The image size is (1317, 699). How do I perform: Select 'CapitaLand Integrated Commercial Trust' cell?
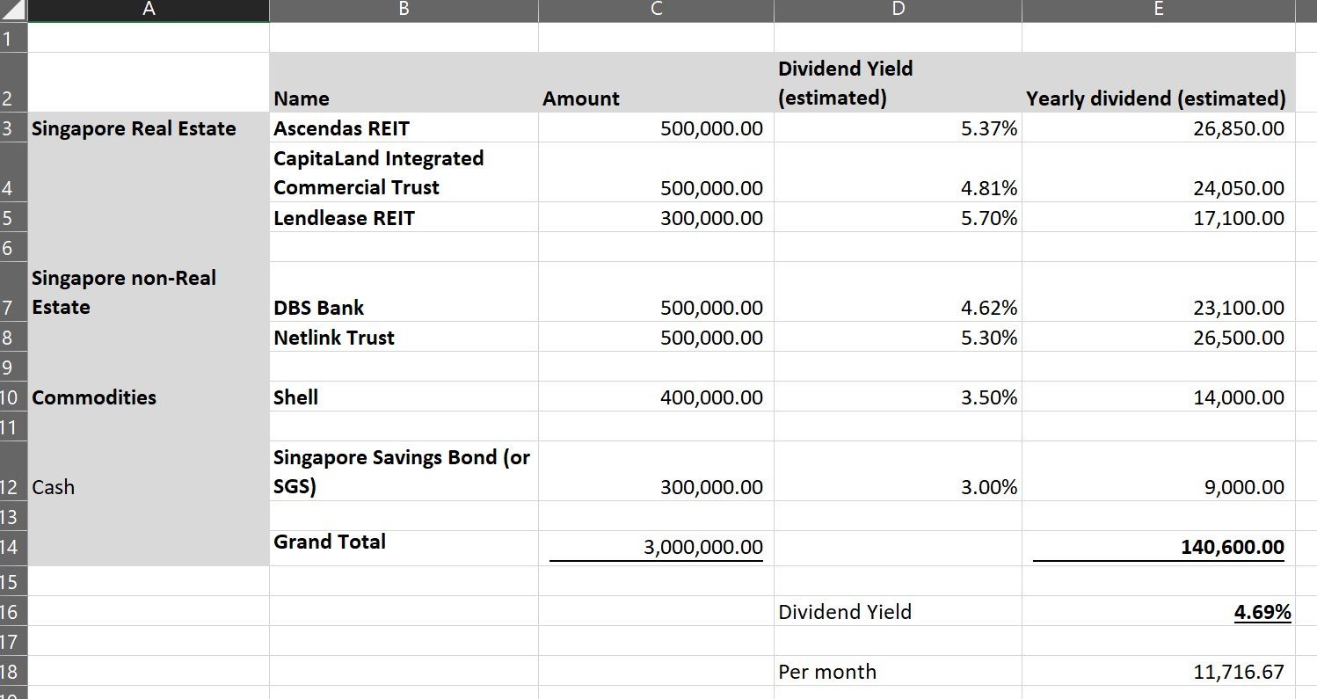tap(404, 172)
